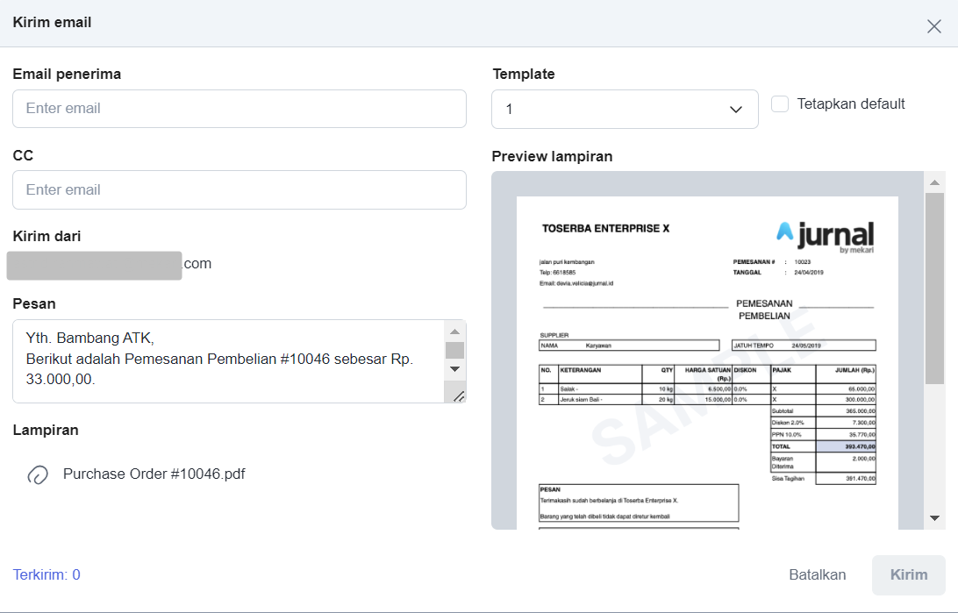Open the Template dropdown

coord(624,110)
